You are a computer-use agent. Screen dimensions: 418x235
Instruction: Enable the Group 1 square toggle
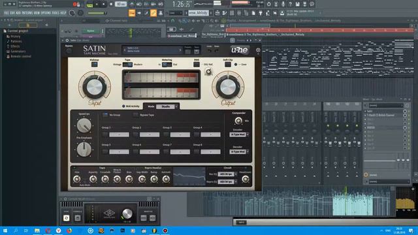[105, 134]
